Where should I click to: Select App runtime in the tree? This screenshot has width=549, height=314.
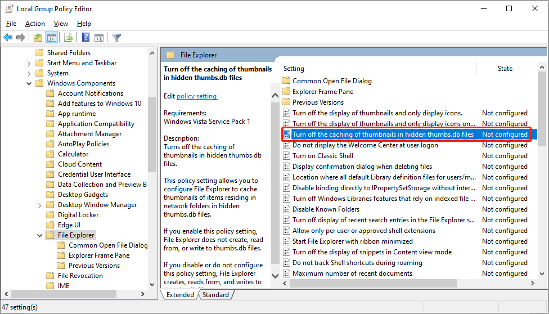(76, 114)
